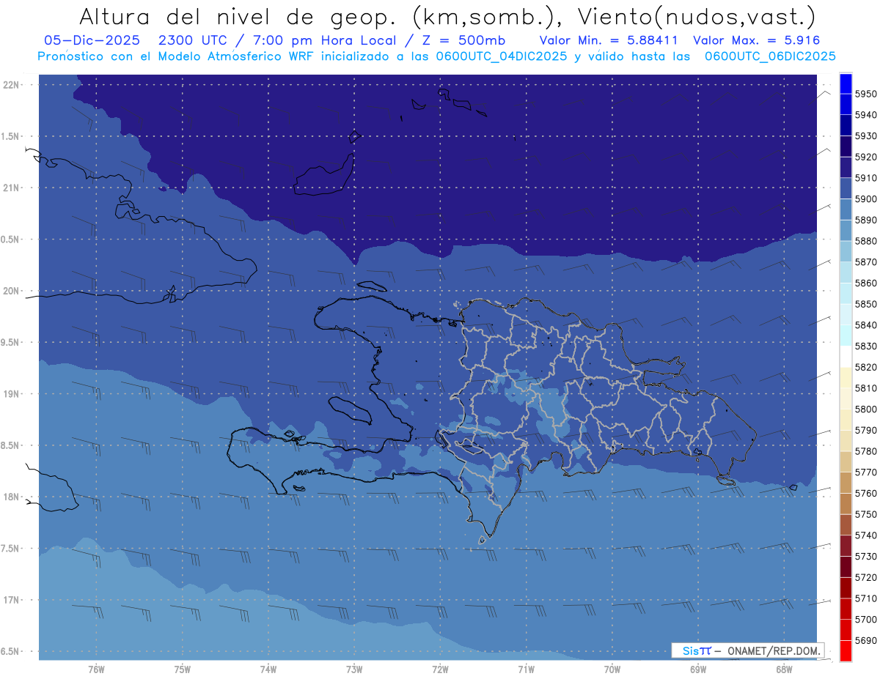Click the 21N latitude label
This screenshot has height=679, width=880.
(11, 188)
